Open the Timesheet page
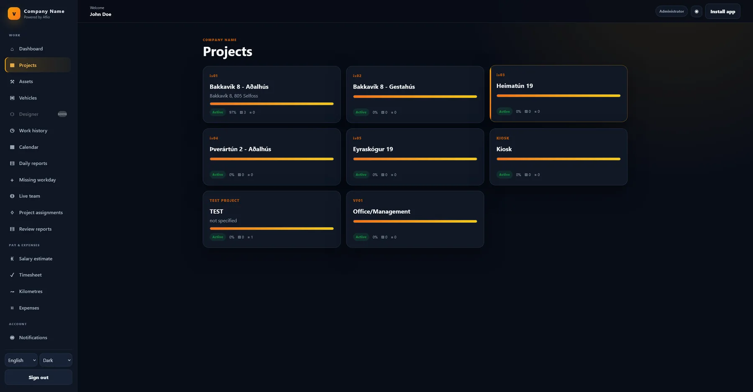This screenshot has width=753, height=392. click(38, 275)
